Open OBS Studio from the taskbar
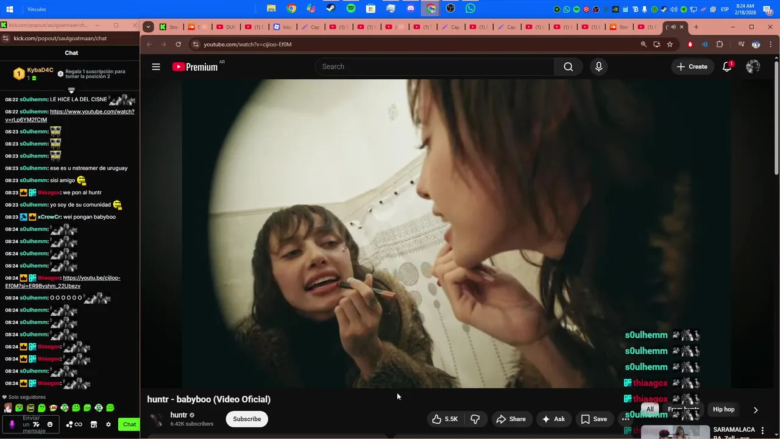The width and height of the screenshot is (780, 439). point(450,9)
